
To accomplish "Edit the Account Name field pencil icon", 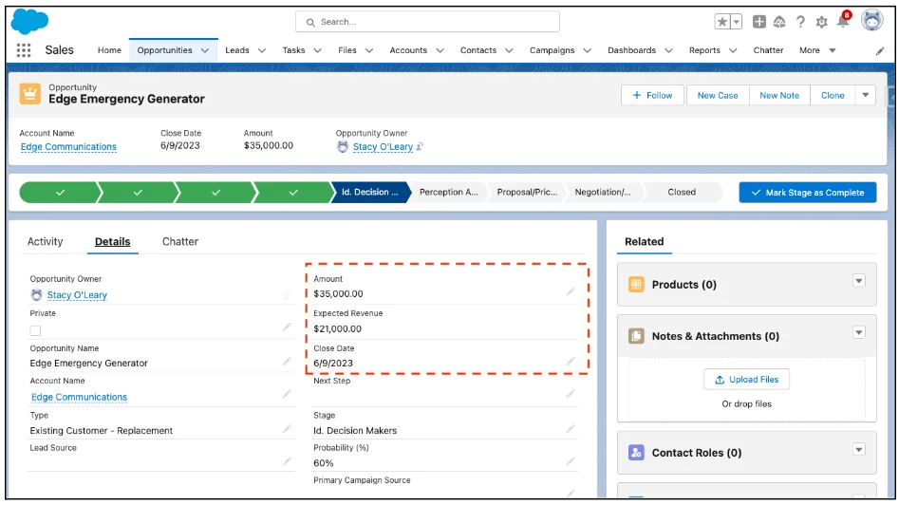I will pos(287,394).
